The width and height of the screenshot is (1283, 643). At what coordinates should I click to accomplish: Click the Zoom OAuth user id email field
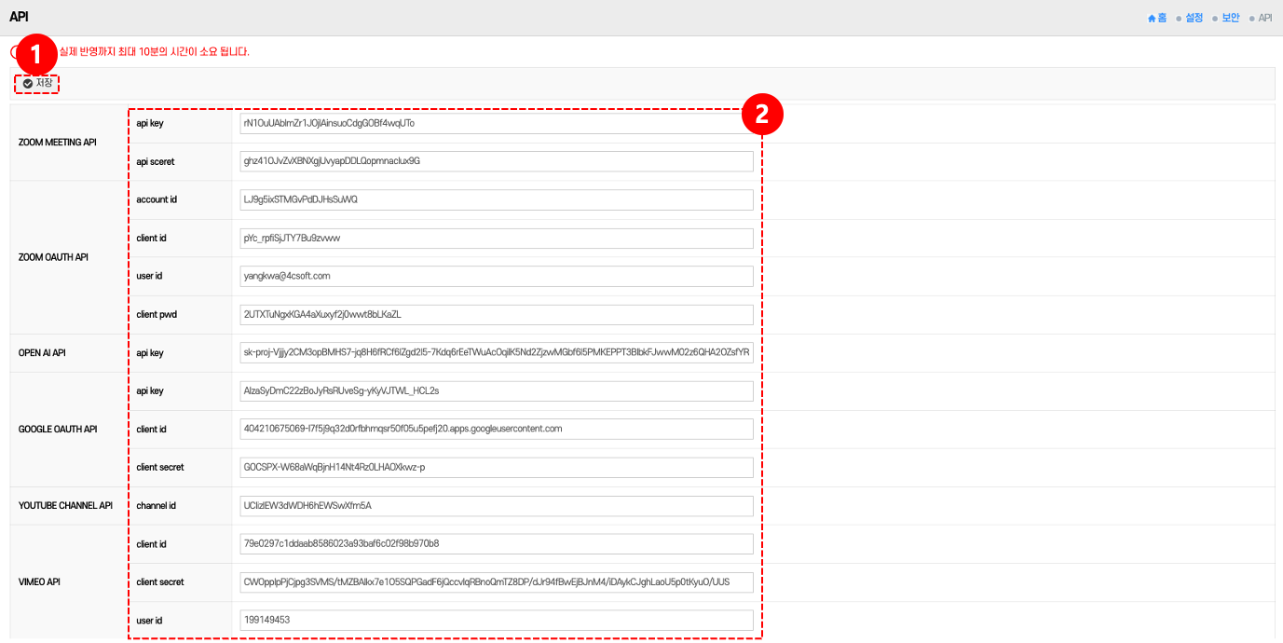click(x=496, y=277)
